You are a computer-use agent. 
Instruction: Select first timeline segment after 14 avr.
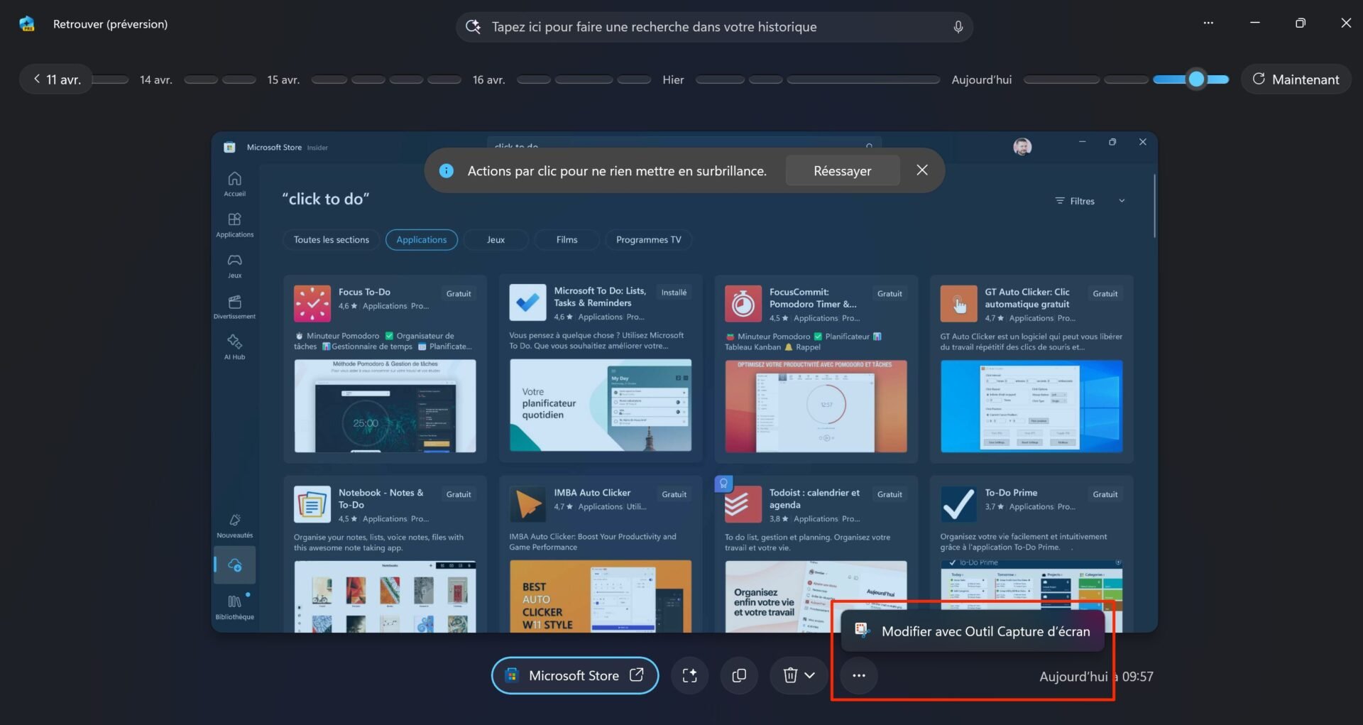[x=201, y=80]
